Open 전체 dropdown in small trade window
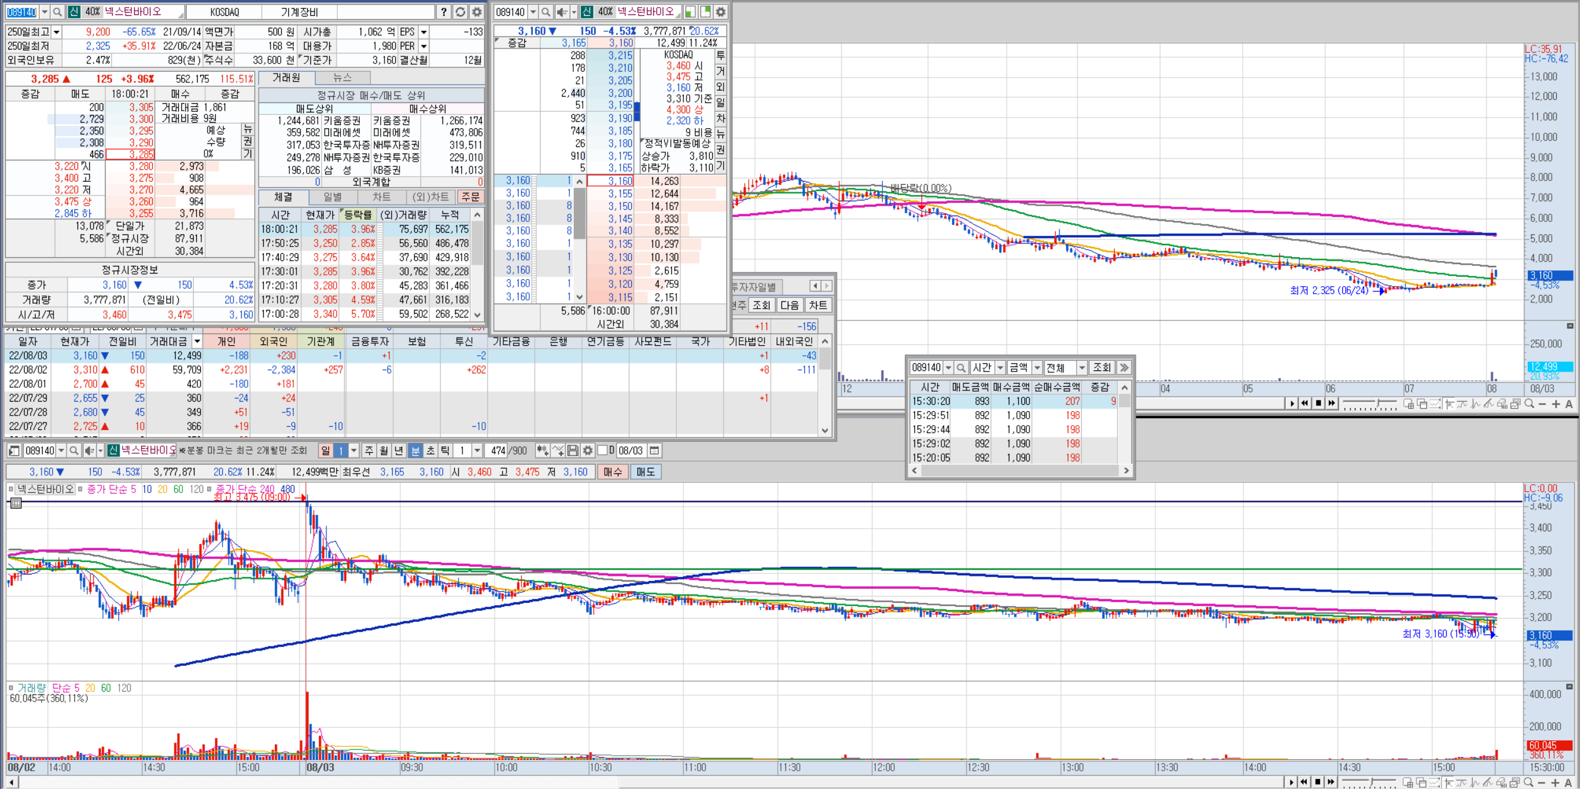1580x789 pixels. click(1082, 368)
